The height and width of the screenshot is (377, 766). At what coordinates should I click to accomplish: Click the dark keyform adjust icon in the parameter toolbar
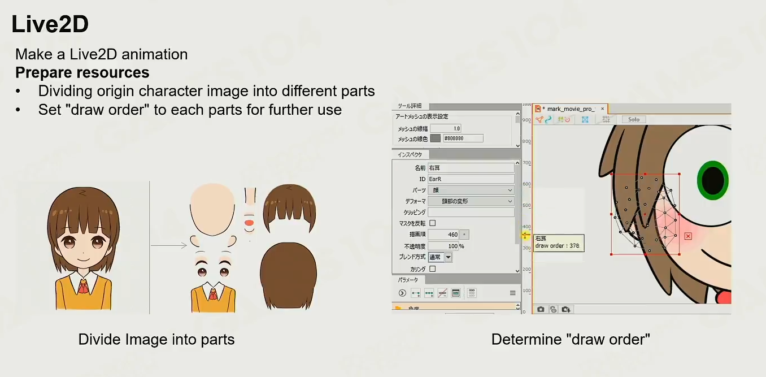click(456, 293)
